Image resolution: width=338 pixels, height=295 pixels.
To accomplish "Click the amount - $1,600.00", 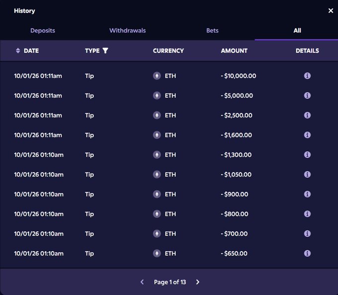I will [236, 135].
